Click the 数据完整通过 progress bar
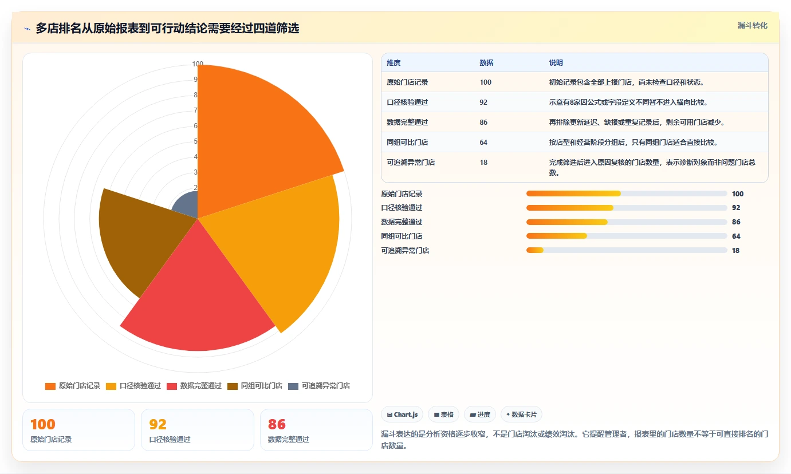The image size is (791, 474). click(x=627, y=222)
